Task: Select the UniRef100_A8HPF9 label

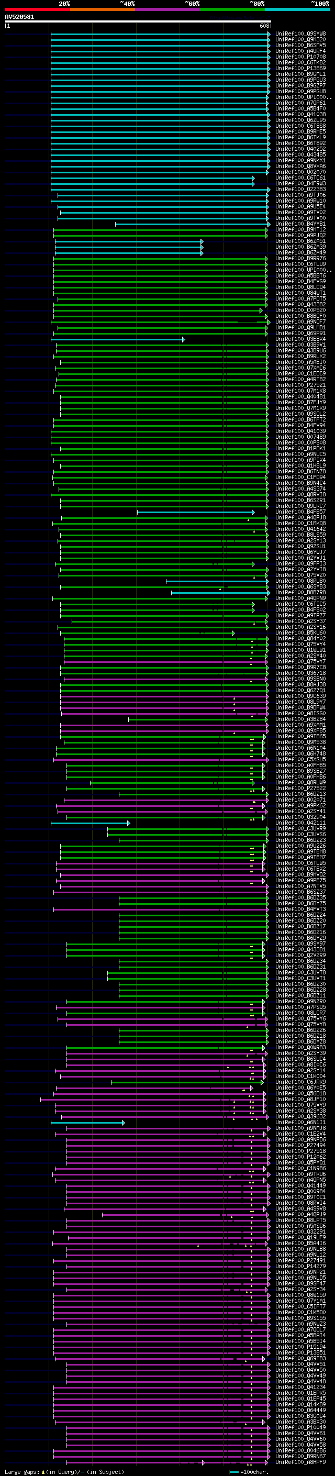Action: pos(300,1462)
